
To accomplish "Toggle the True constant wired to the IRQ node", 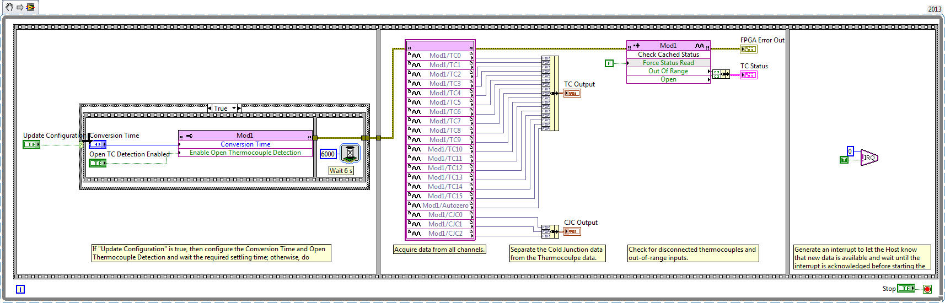I will (x=844, y=160).
